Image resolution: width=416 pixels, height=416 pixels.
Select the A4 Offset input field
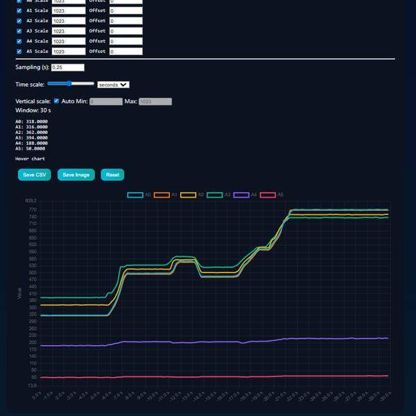[126, 41]
